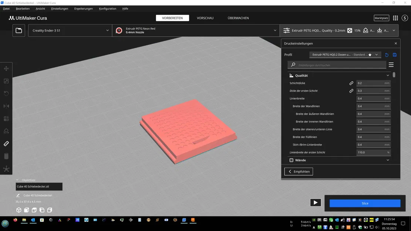Click the 3D view cube icon
Screen dimensions: 411x231
18,210
